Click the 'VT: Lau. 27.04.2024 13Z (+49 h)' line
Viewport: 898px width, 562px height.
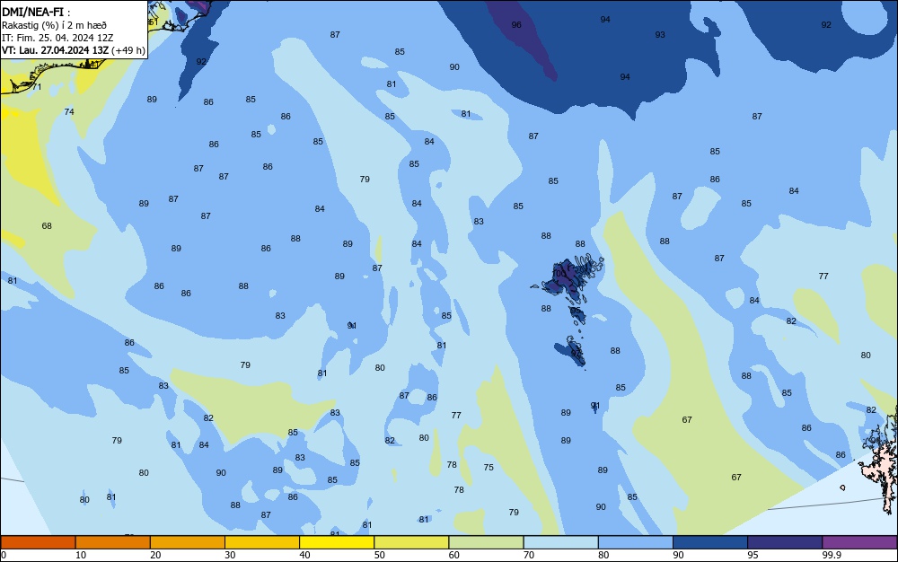coord(74,50)
